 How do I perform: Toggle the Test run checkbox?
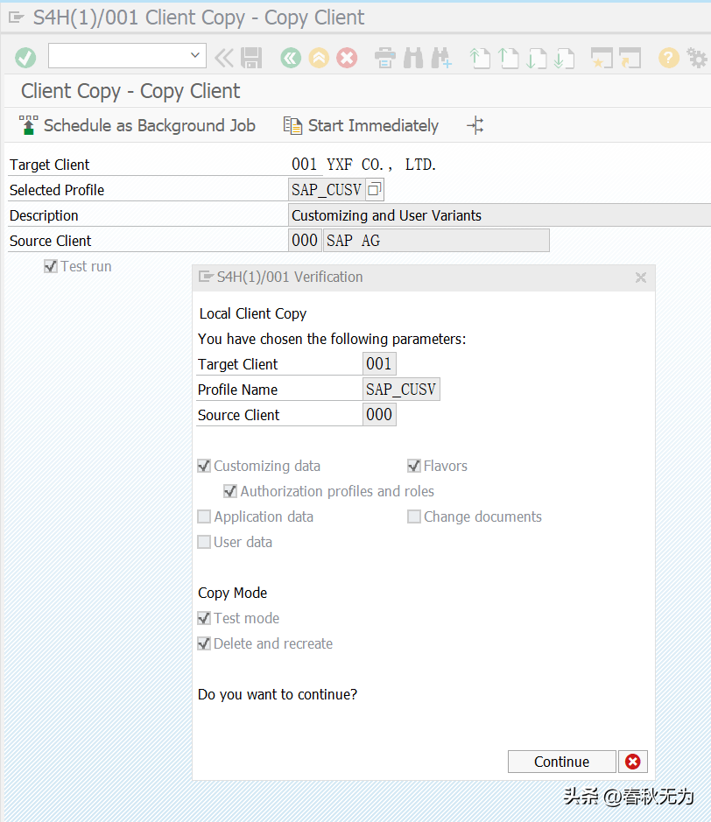[x=50, y=266]
